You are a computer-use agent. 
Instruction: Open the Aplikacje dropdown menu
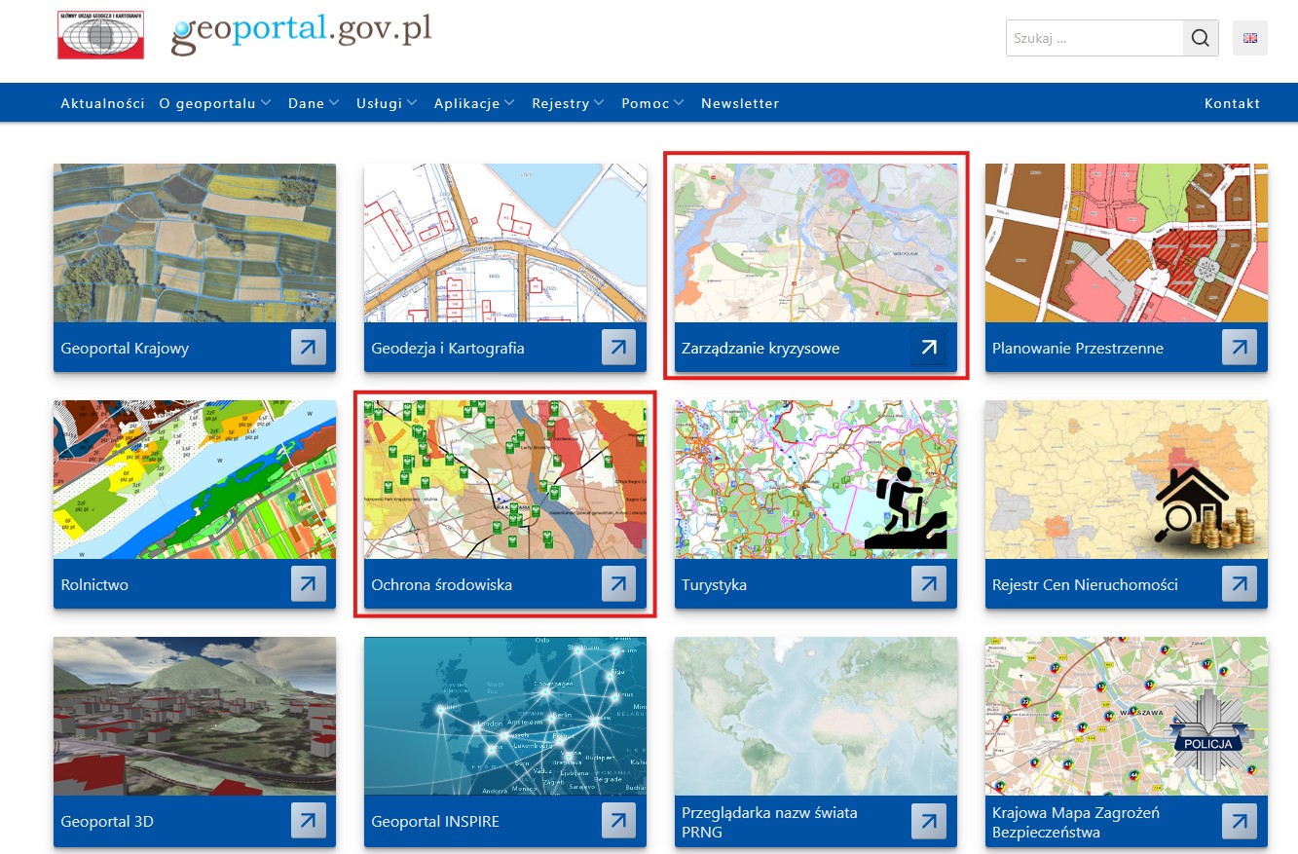[473, 103]
